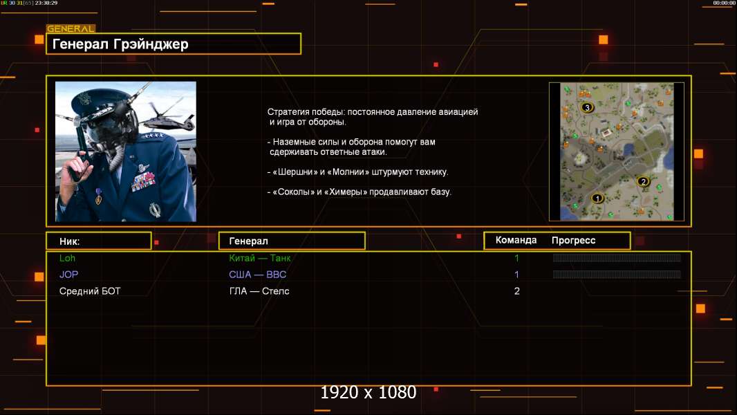Click team number for Loh's row
Image resolution: width=737 pixels, height=415 pixels.
[516, 258]
